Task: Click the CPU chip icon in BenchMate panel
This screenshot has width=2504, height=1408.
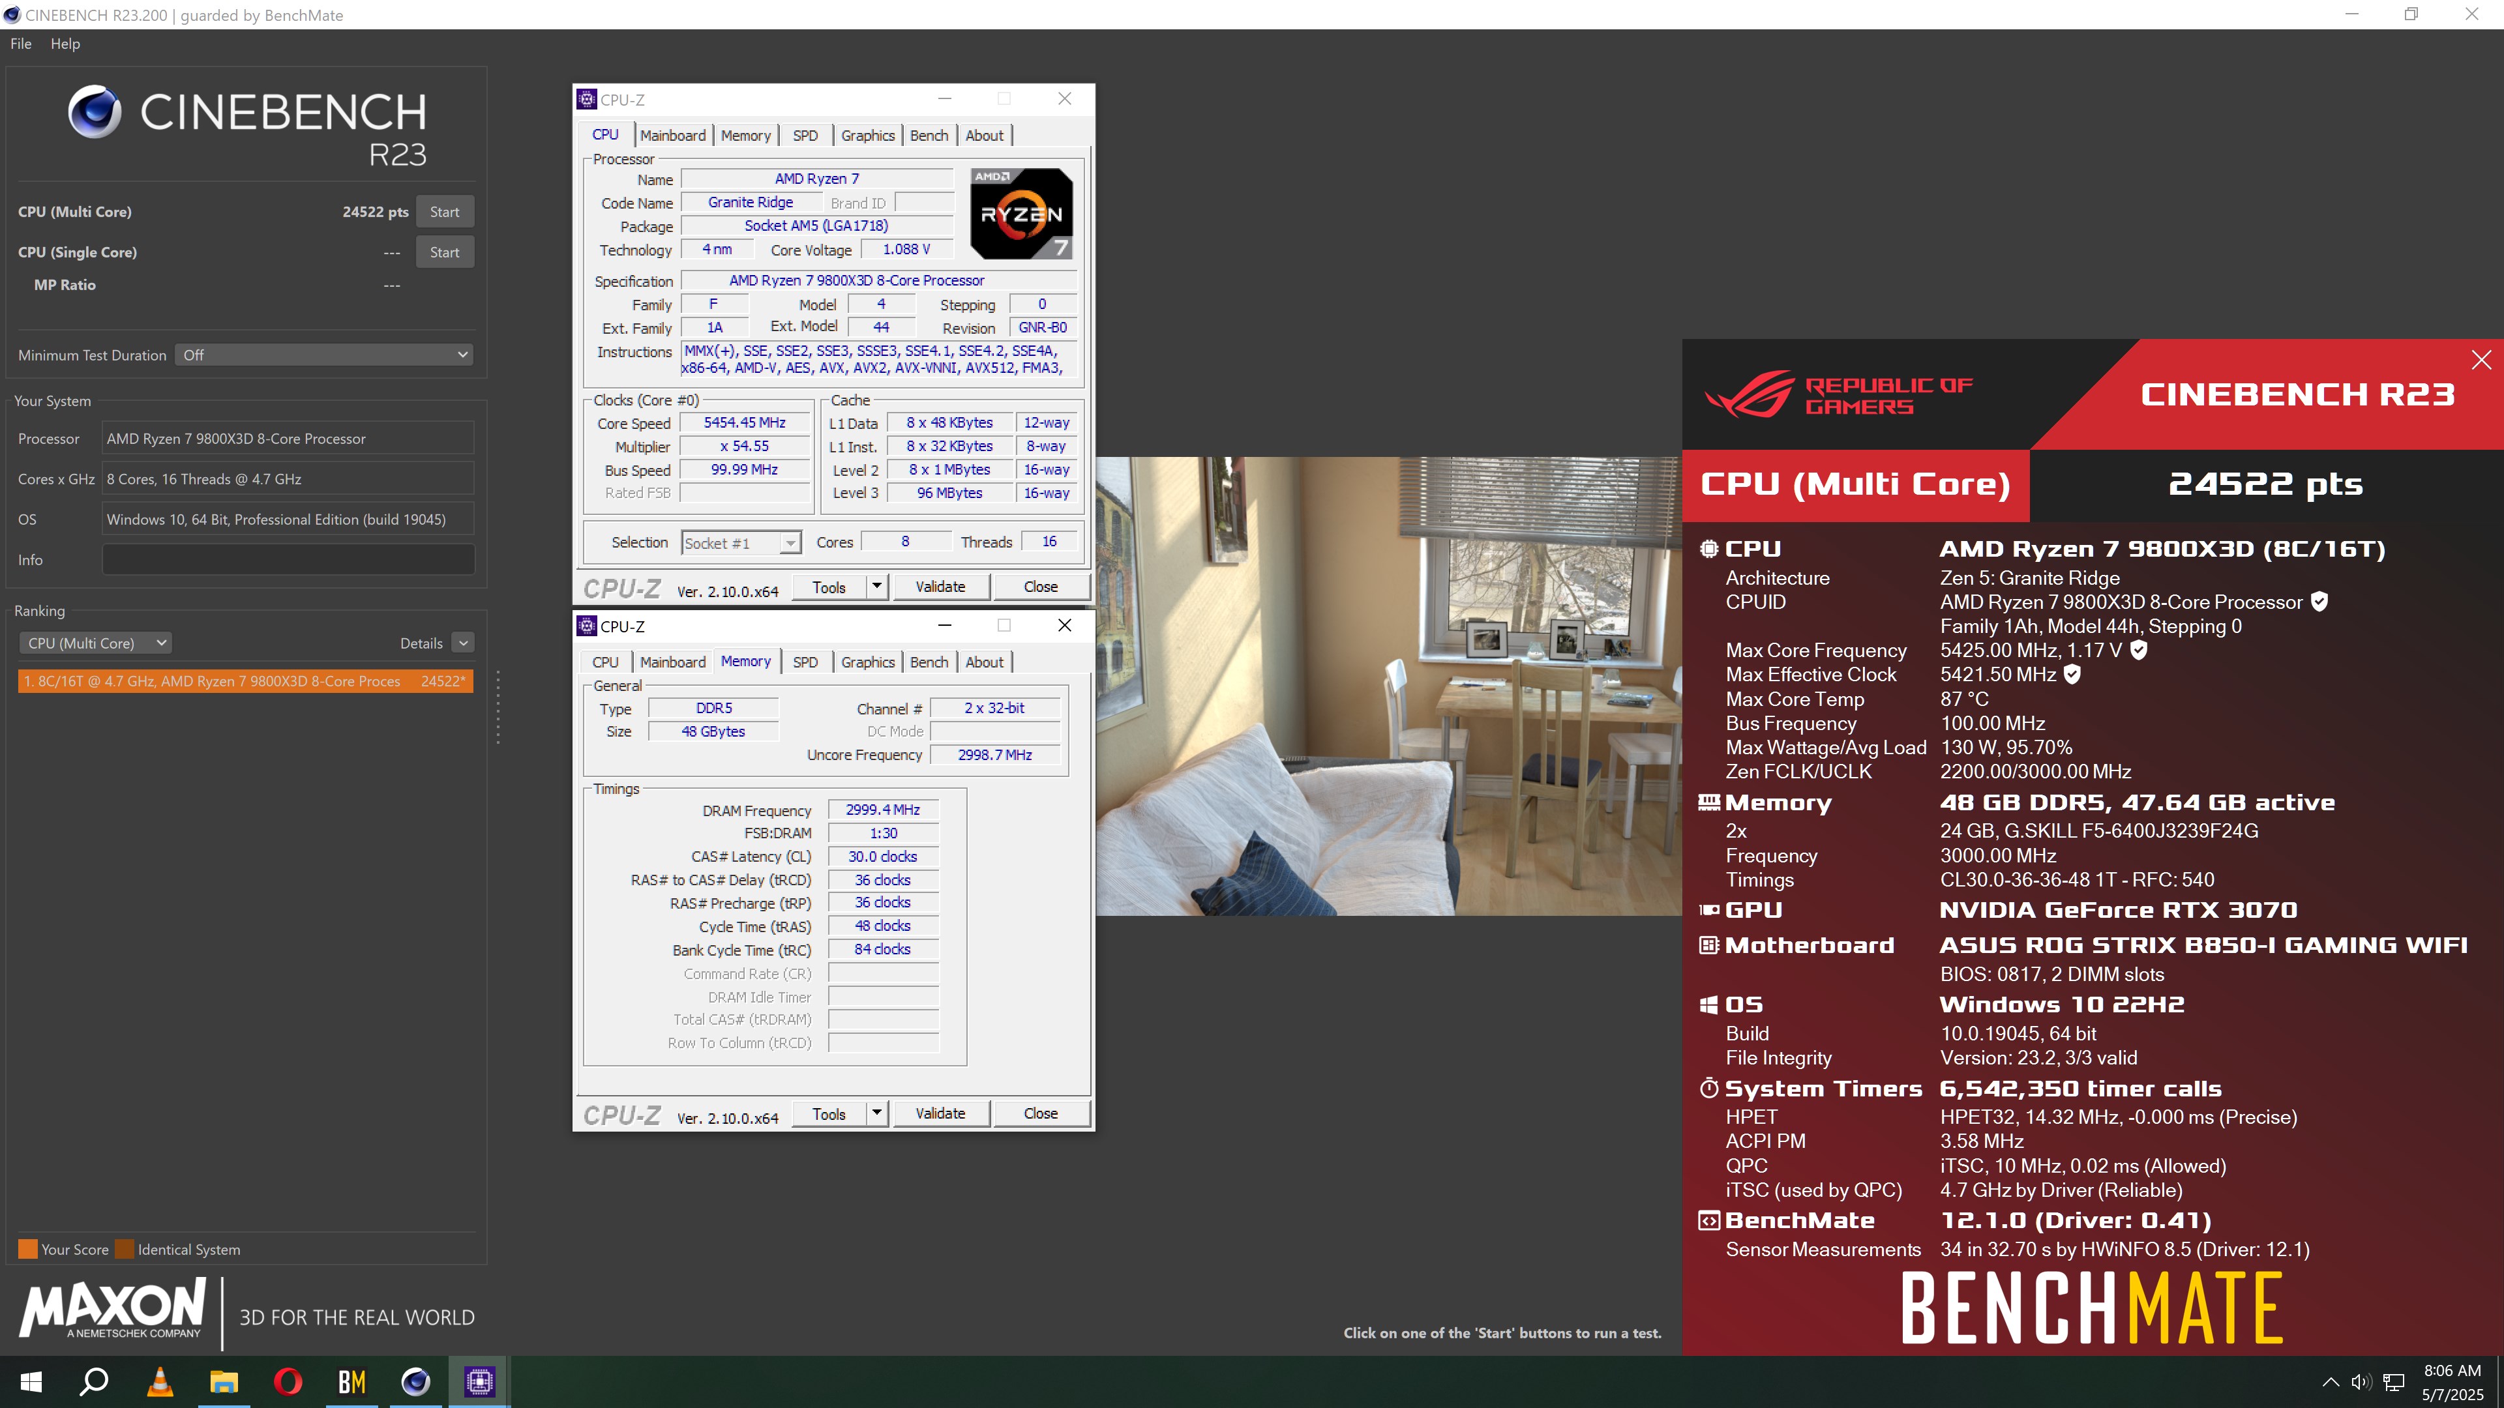Action: [x=1709, y=549]
